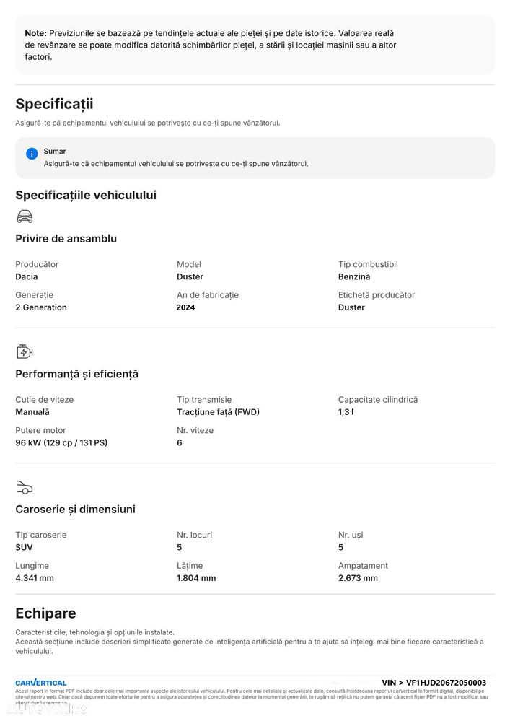Click the blue info icon beside Sumar
This screenshot has height=721, width=510.
pyautogui.click(x=32, y=154)
